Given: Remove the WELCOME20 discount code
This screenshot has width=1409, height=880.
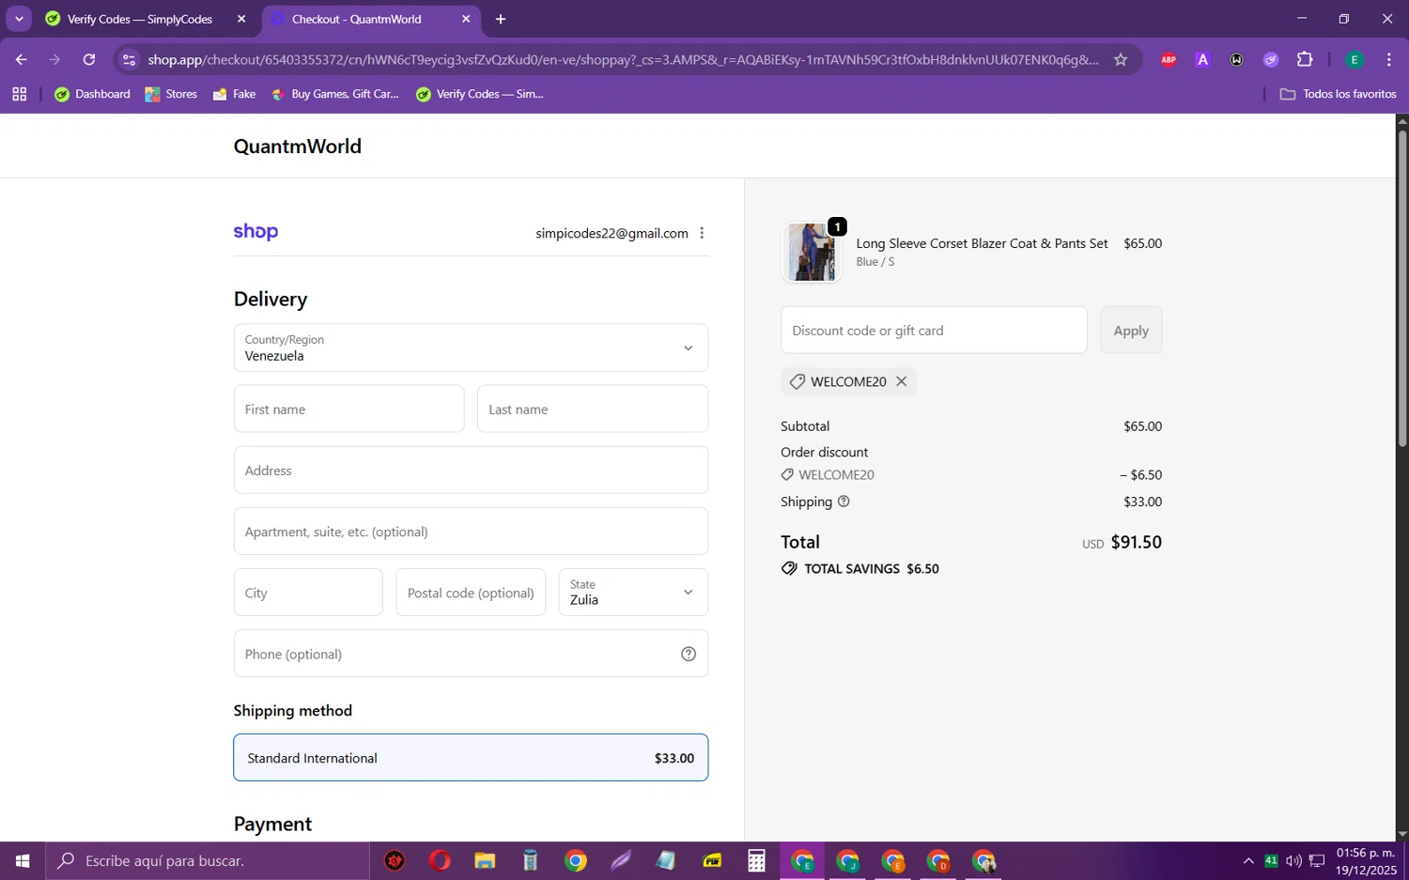Looking at the screenshot, I should coord(902,381).
